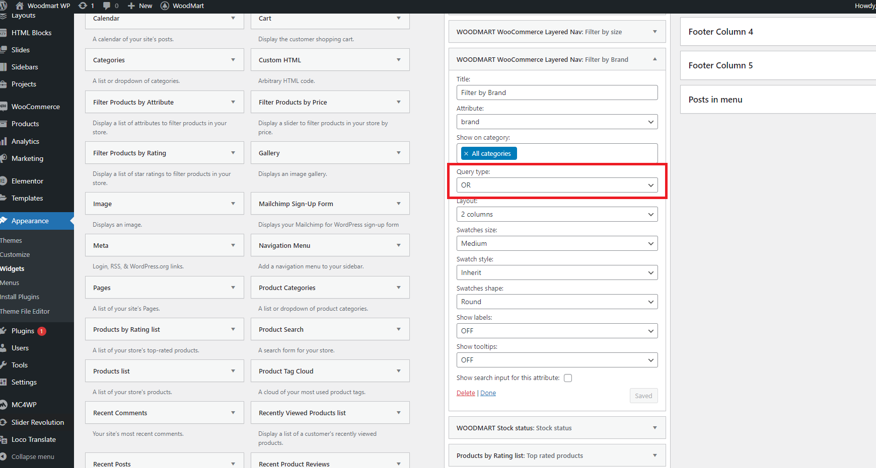
Task: Expand the Filter by size widget
Action: [655, 32]
